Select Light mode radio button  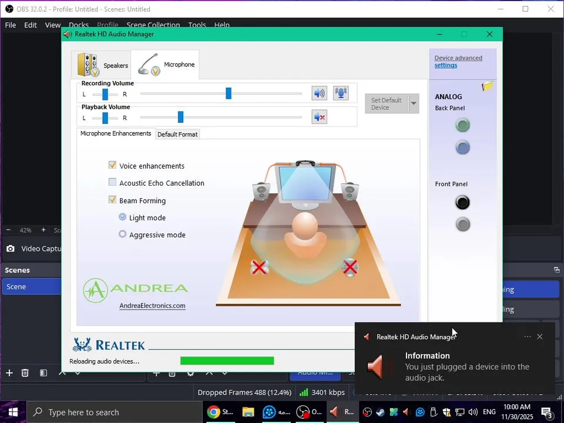click(122, 217)
